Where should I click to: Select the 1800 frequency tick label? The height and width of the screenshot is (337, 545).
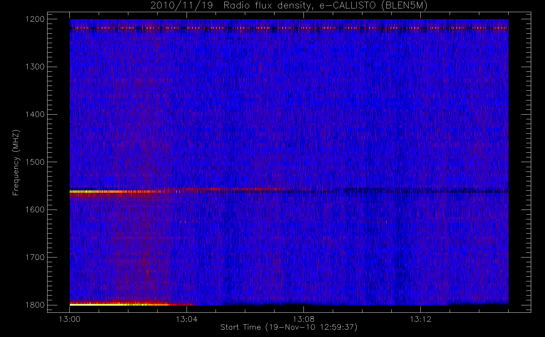point(35,305)
